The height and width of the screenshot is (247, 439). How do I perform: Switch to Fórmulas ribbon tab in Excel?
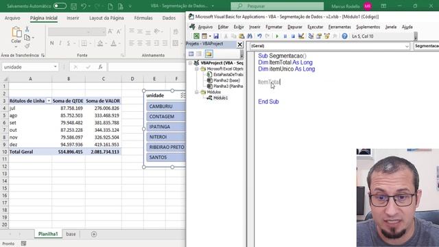[143, 18]
